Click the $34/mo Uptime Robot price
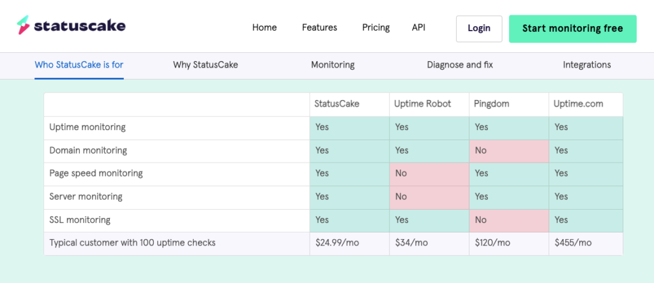 (411, 243)
